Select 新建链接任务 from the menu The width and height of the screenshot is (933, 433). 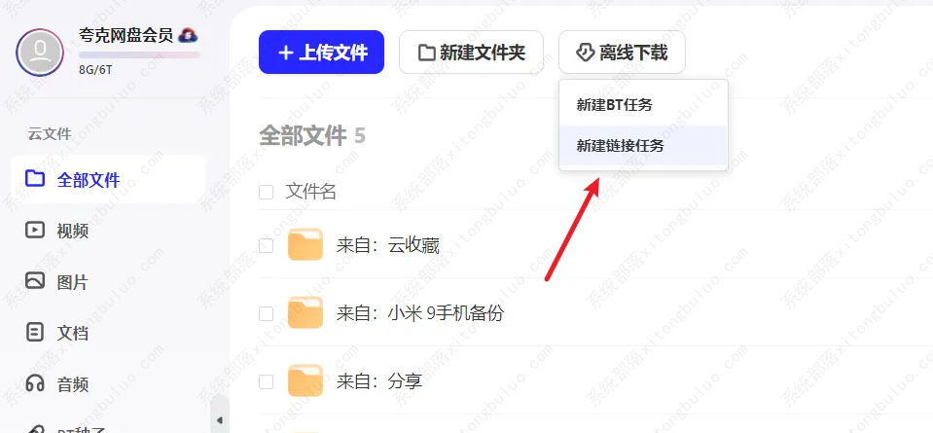(x=643, y=146)
